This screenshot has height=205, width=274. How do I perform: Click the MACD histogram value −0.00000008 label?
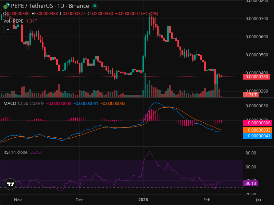[x=258, y=123]
